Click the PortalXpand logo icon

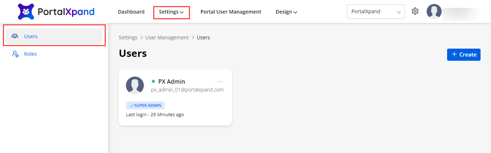(x=26, y=11)
